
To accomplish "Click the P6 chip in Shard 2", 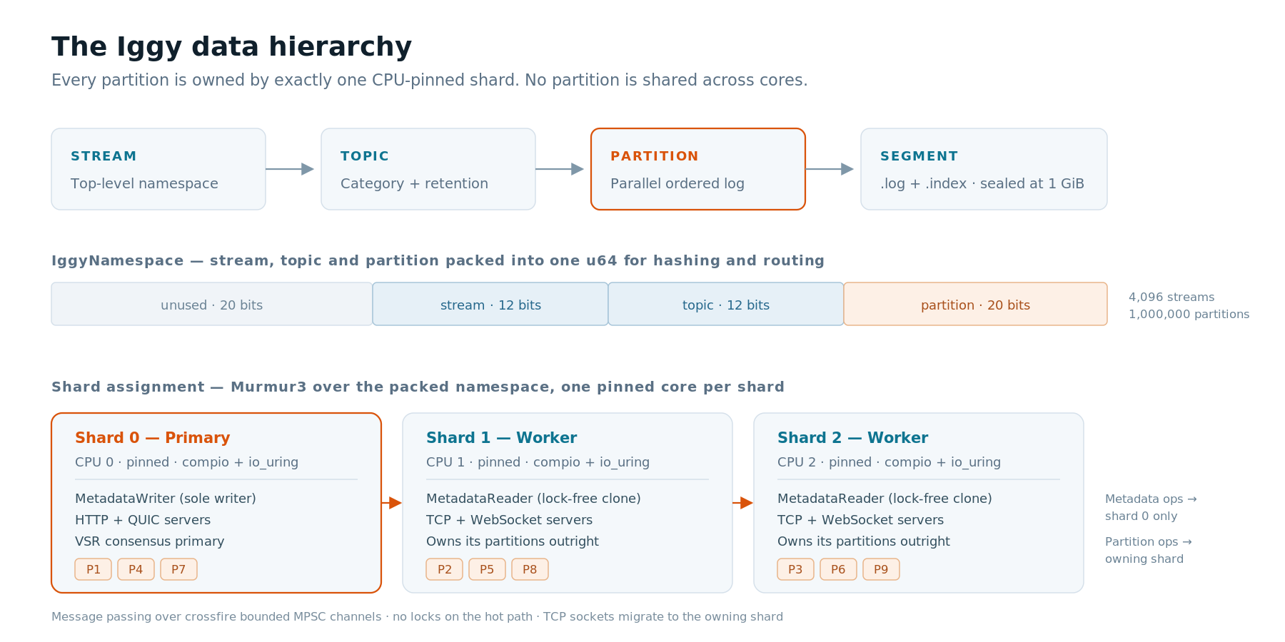I will tap(839, 569).
